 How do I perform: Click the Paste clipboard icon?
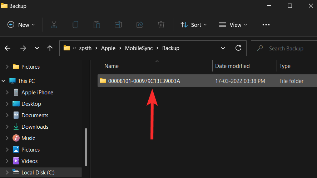(x=96, y=25)
